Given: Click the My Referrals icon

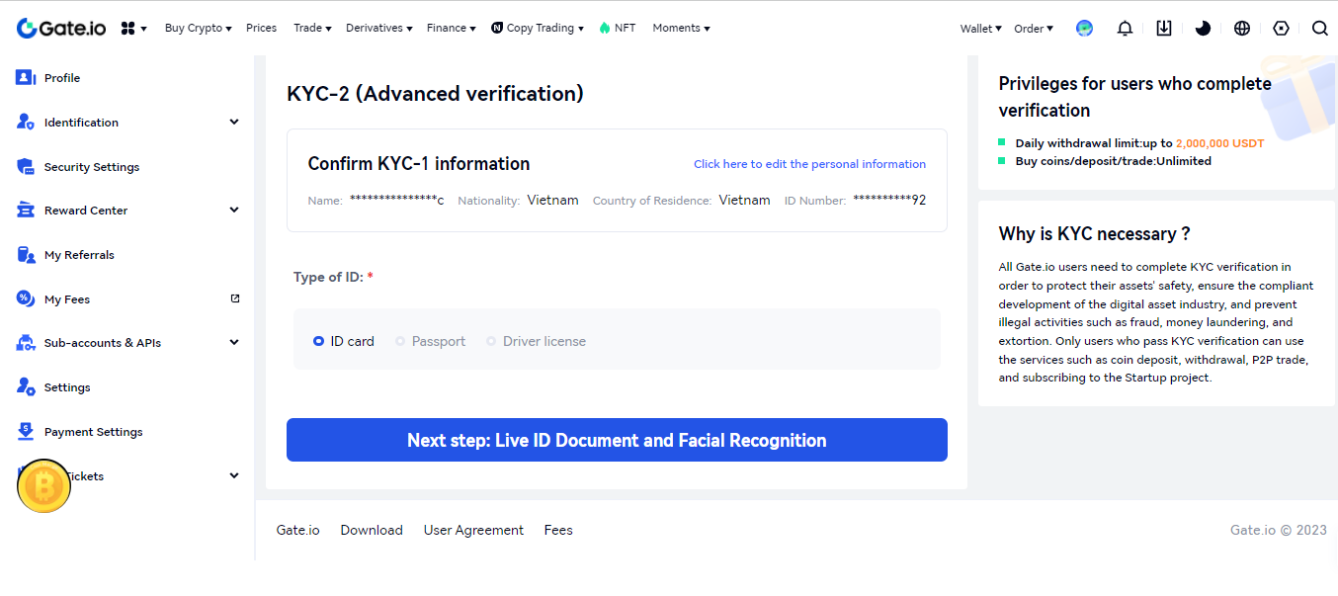Looking at the screenshot, I should pos(26,254).
